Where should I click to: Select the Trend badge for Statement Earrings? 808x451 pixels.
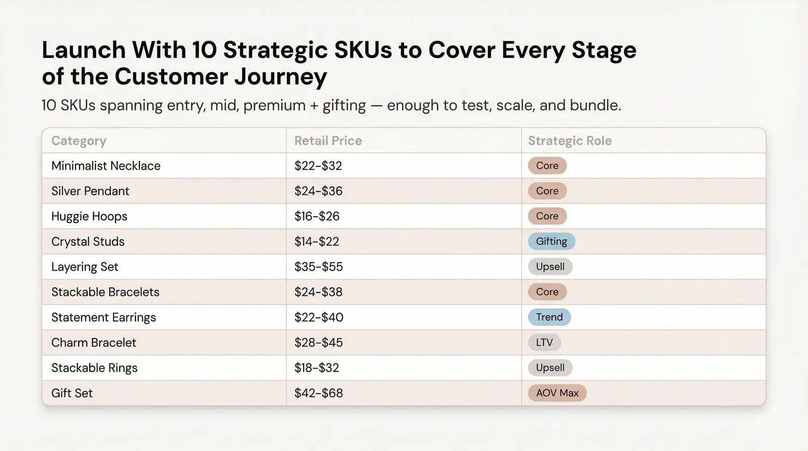tap(549, 317)
